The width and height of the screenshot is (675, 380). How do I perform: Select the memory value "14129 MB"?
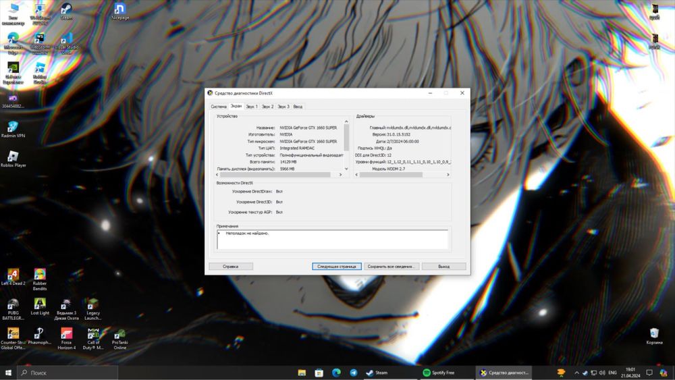[x=288, y=162]
